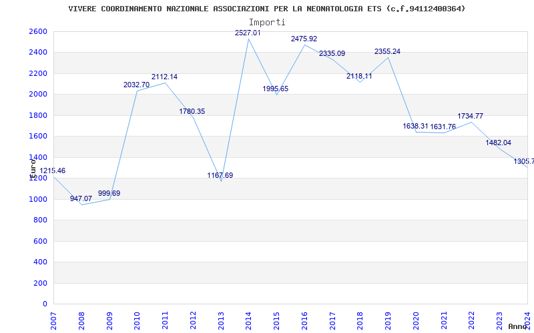Click the x-axis year 2016
Screen dimensions: 534x333
304,320
